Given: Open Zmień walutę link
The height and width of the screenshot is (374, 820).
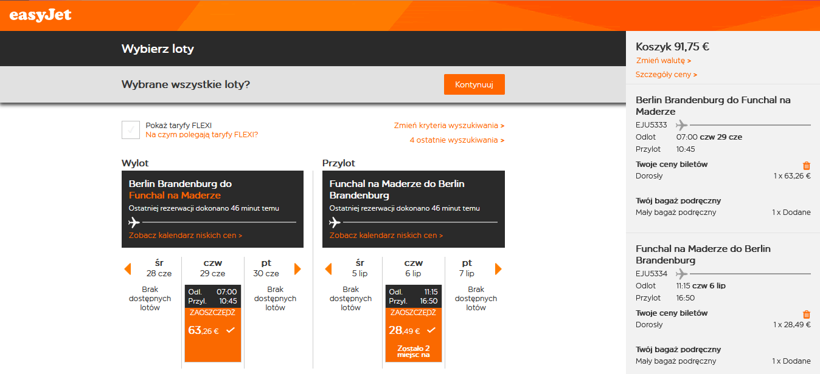Looking at the screenshot, I should (664, 61).
